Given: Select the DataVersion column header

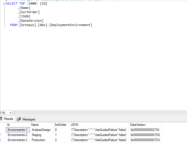Looking at the screenshot, I should [146, 125].
